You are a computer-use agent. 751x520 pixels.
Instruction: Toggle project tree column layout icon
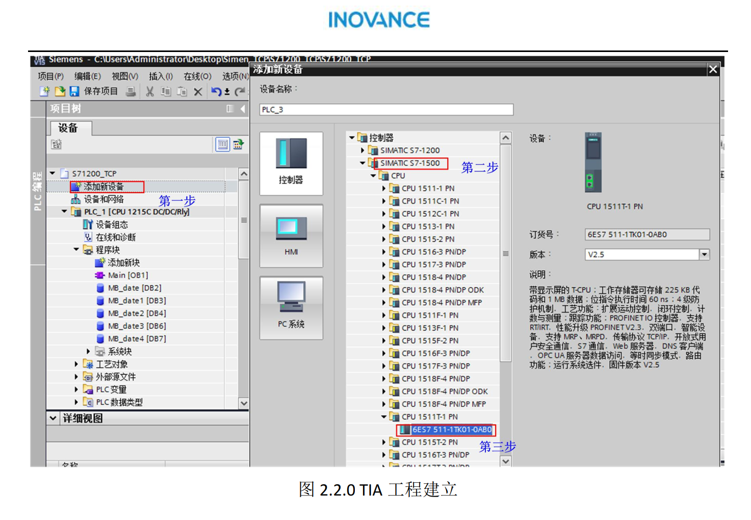[x=230, y=109]
